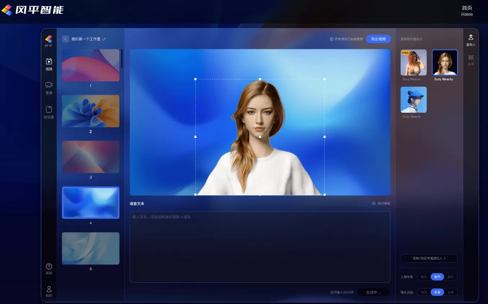Switch to the 背景 background panel icon
488x304 pixels.
[x=471, y=58]
